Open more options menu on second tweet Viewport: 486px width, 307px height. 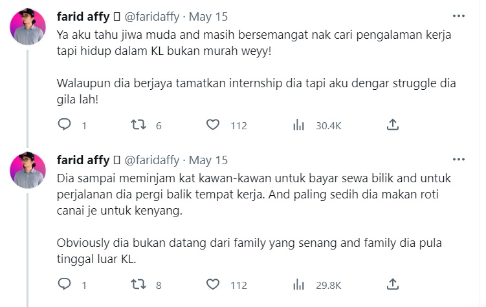coord(459,159)
